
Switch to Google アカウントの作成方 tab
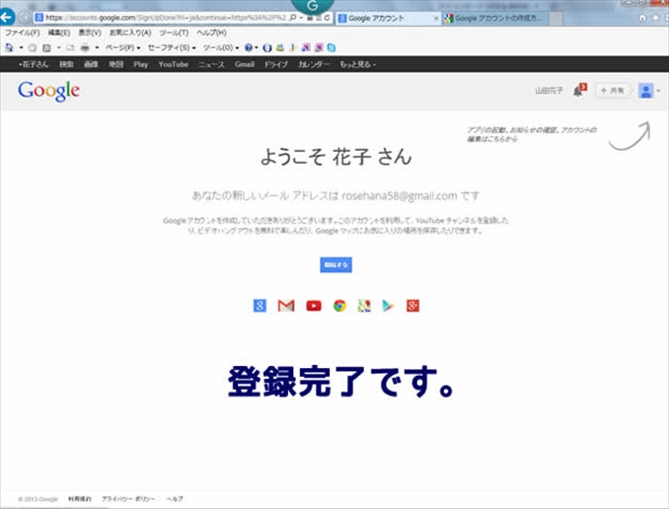(x=494, y=19)
